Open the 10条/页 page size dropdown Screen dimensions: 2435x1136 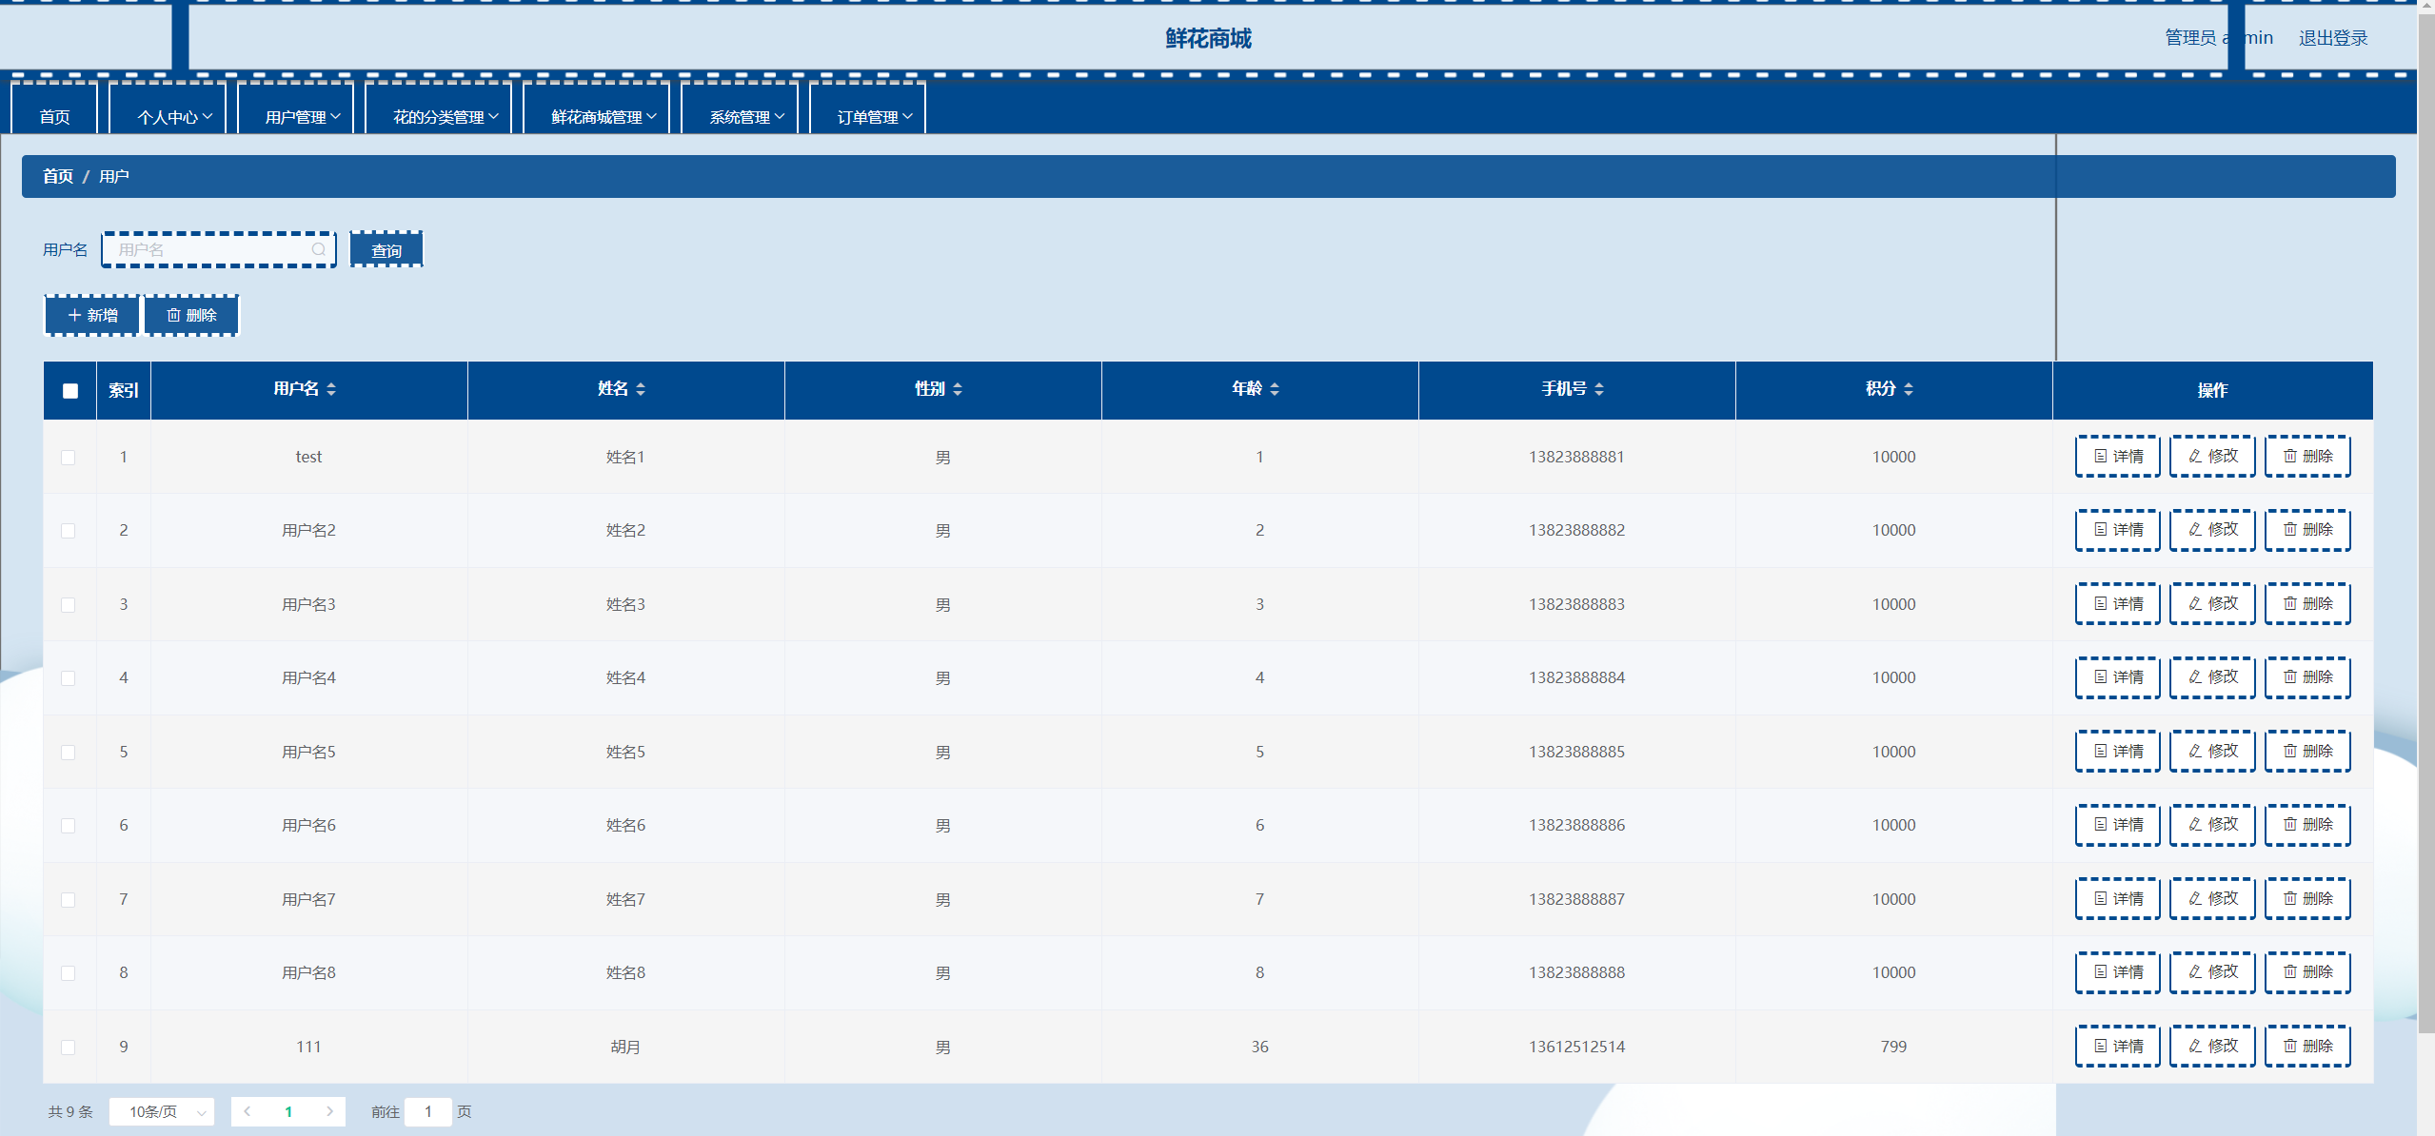tap(162, 1111)
